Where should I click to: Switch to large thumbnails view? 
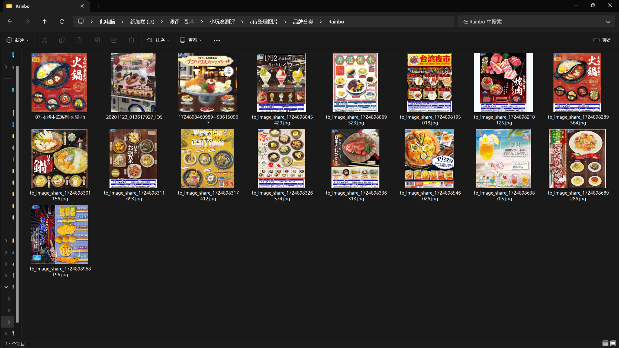click(613, 343)
